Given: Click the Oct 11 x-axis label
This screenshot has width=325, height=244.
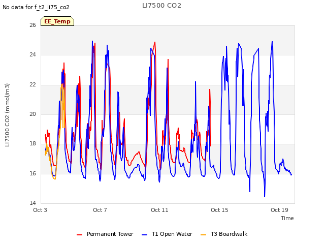Looking at the screenshot, I should pos(159,210).
